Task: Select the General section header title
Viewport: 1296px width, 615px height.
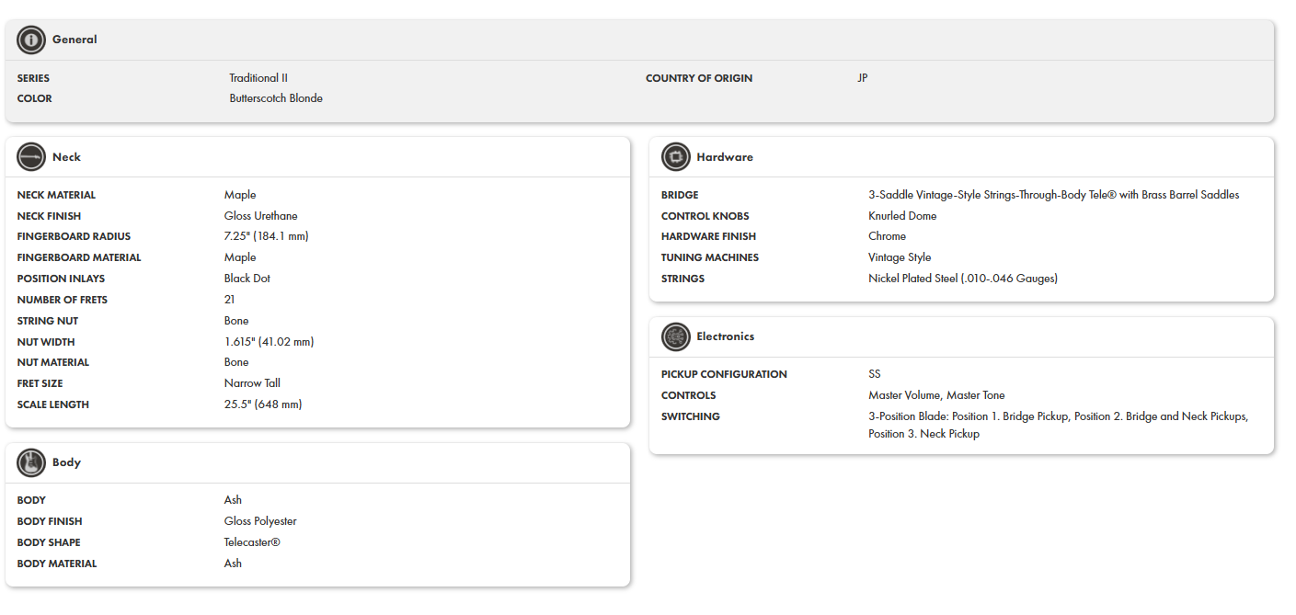Action: (x=75, y=40)
